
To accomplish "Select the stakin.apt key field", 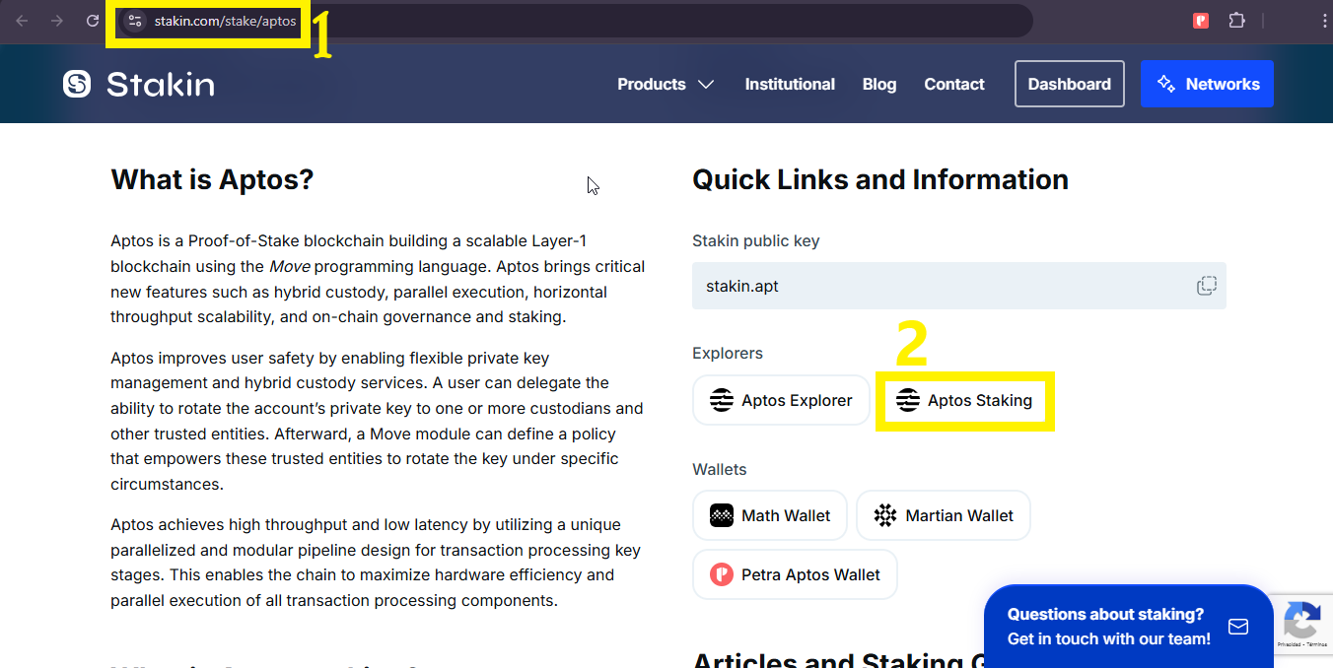I will (x=959, y=286).
